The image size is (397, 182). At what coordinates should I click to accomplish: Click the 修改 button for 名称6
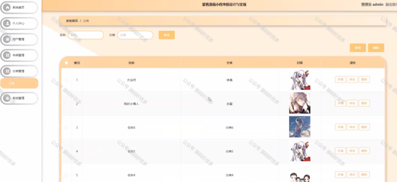pos(352,127)
